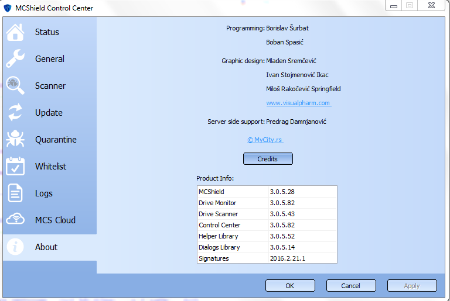
Task: Click the name Ivan Stojmenović Ikac
Action: coord(297,75)
